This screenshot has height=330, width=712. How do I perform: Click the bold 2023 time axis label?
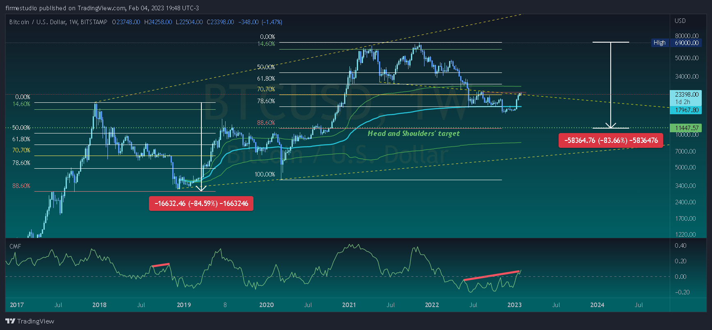tap(515, 305)
